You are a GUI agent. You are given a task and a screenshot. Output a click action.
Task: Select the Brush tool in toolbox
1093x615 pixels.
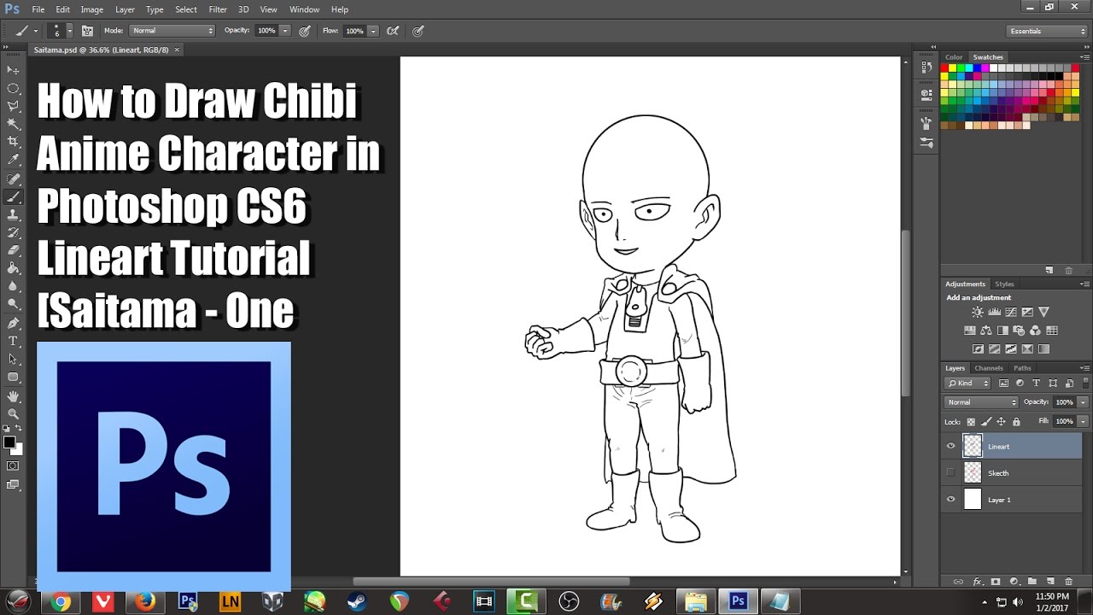click(x=13, y=196)
